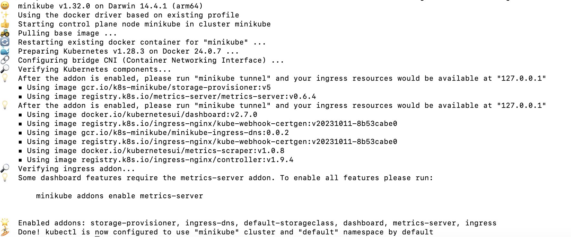Click the "minikube addons enable metrics-server" command
Viewport: 571px width, 237px height.
click(120, 196)
